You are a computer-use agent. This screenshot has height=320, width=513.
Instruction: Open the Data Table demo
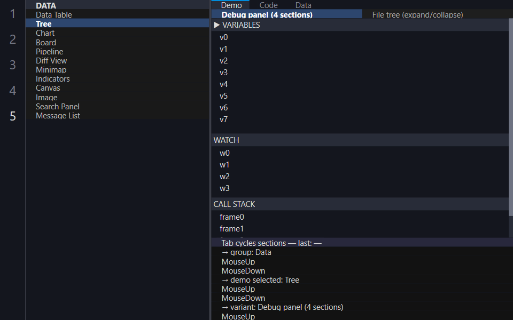tap(117, 15)
